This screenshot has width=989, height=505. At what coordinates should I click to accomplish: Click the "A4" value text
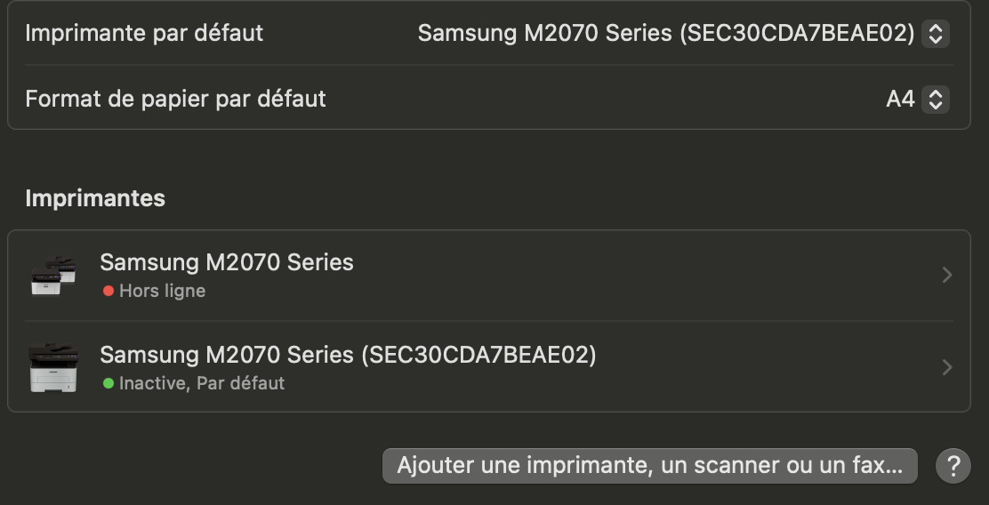tap(900, 99)
